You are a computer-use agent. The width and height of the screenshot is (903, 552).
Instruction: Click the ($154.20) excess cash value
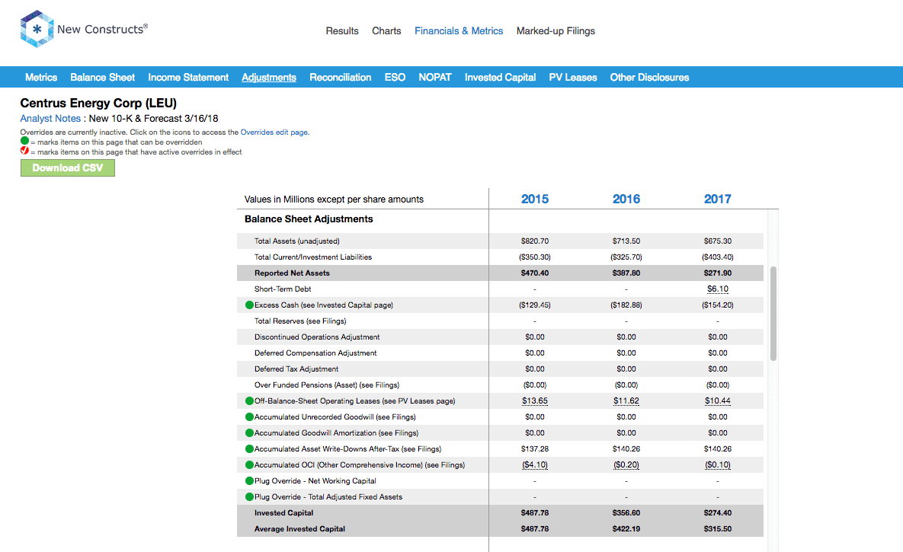click(x=718, y=305)
